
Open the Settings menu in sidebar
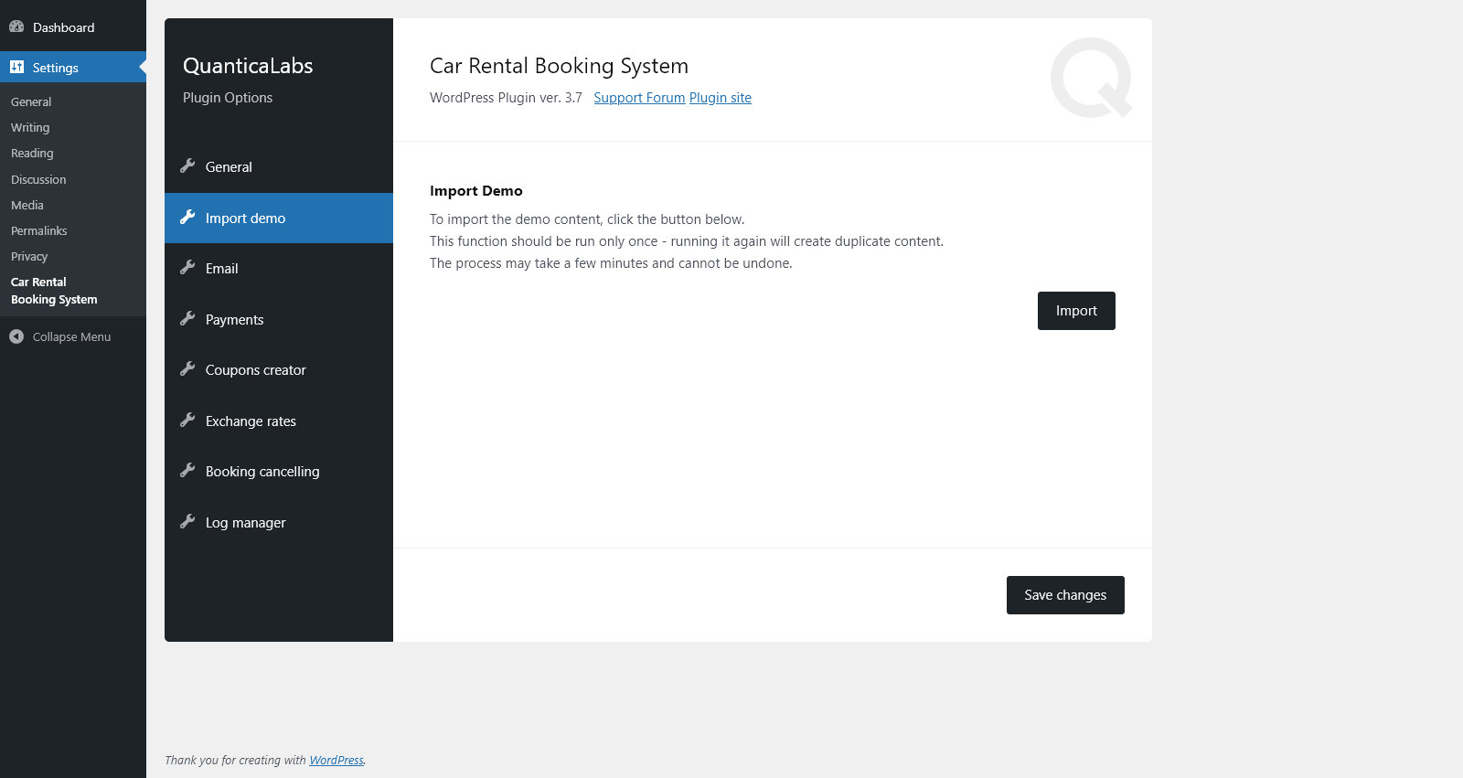(x=73, y=67)
